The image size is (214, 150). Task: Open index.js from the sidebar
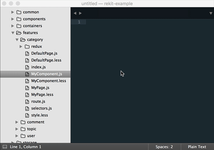click(x=39, y=67)
